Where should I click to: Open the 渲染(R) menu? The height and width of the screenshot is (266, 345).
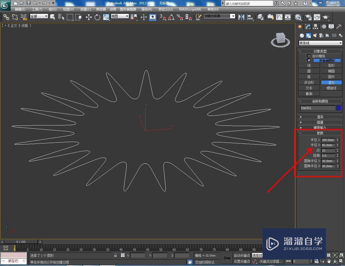coord(147,9)
